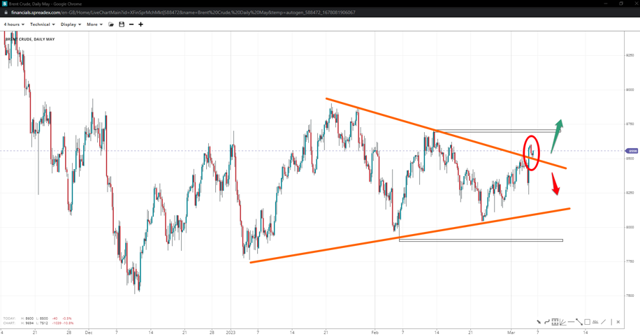Click the save chart floppy disk icon
640x336 pixels.
click(x=122, y=24)
